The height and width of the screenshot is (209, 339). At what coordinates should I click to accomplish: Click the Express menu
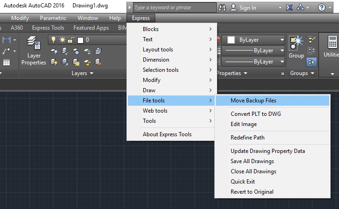141,18
